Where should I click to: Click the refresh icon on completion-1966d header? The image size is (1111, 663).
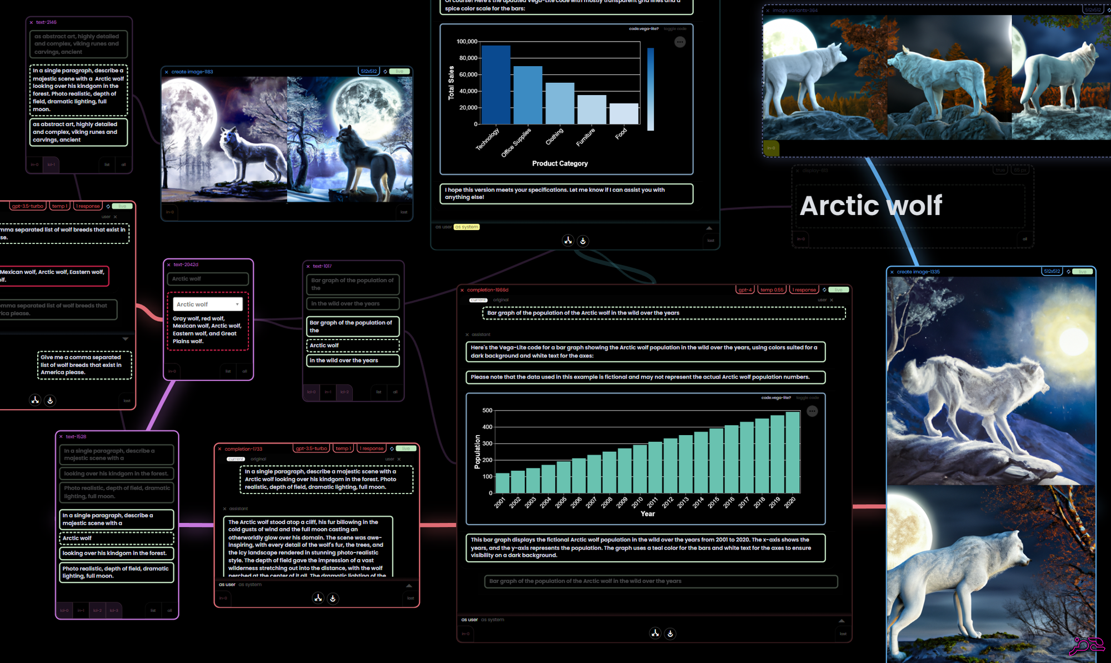pos(824,290)
